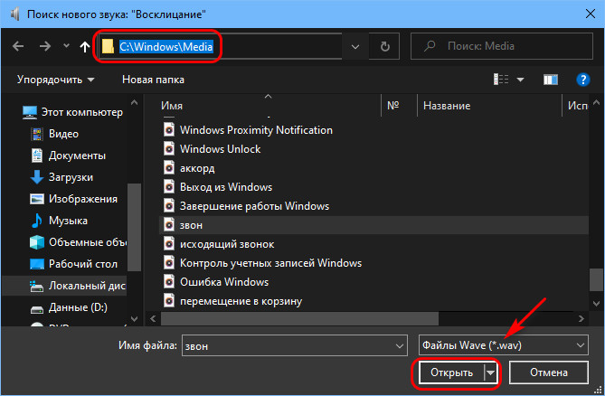Toggle the preview pane icon
The width and height of the screenshot is (605, 396).
click(x=550, y=80)
